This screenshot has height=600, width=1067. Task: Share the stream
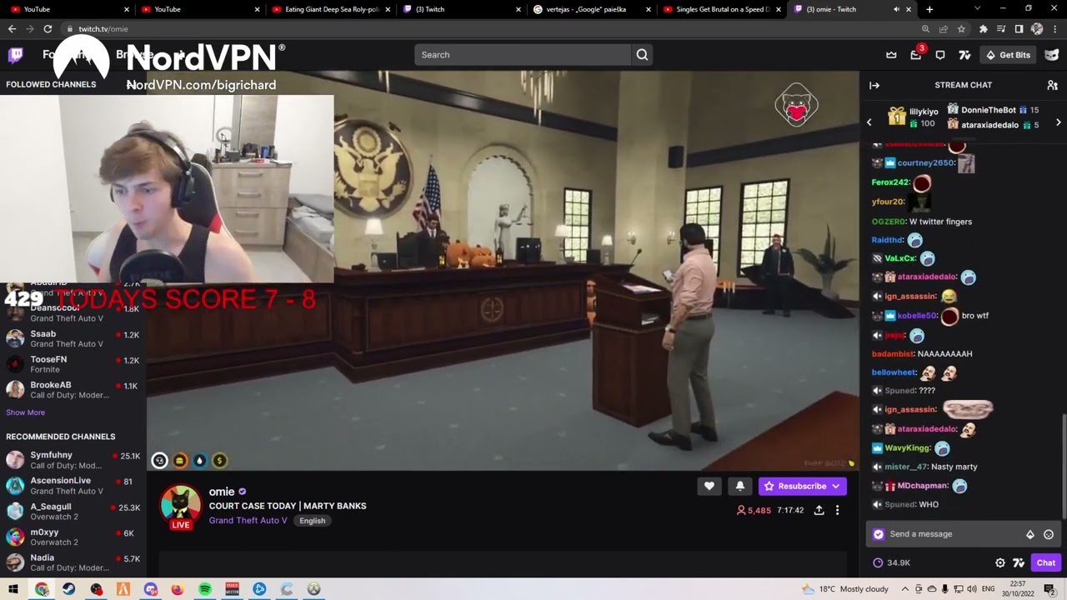[x=819, y=510]
